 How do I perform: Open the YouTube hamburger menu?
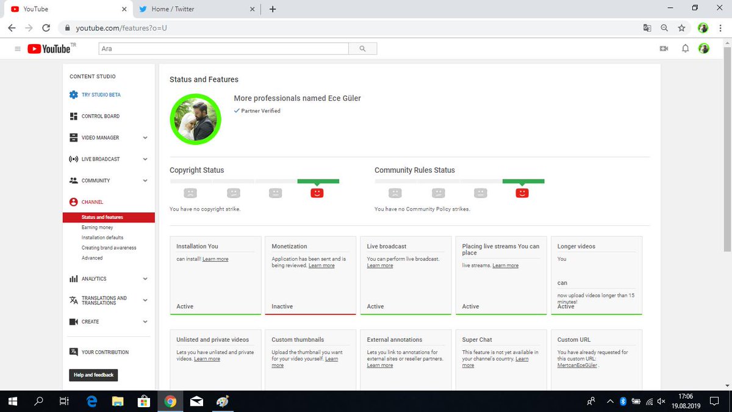point(17,49)
